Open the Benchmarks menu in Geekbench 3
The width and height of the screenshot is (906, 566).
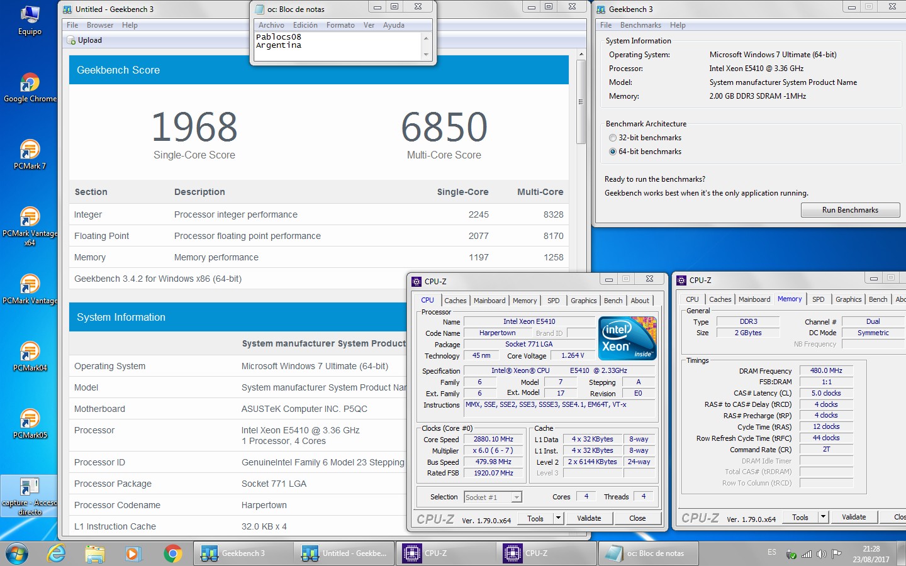pos(640,25)
